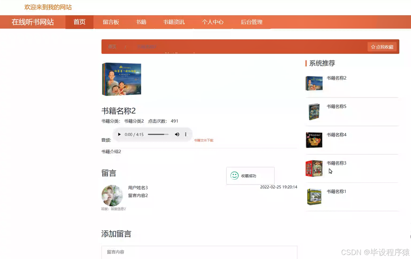411x259 pixels.
Task: Open recommended thumbnail of 书籍名称2
Action: point(314,83)
